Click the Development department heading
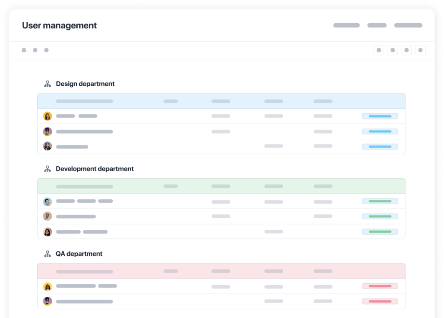Viewport: 444px width, 318px height. 95,169
